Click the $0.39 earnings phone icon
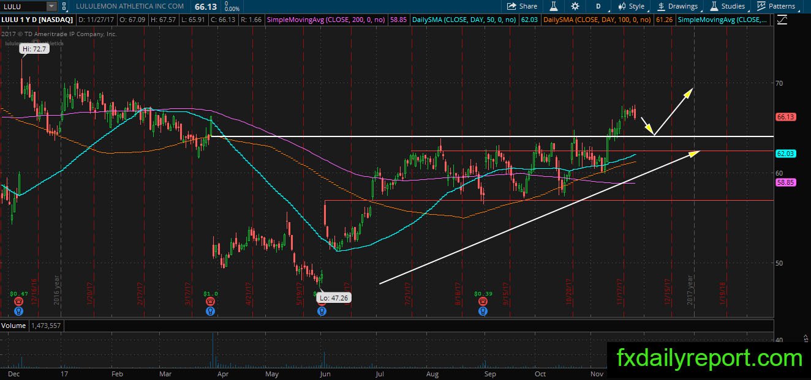Screen dimensions: 811x380 [483, 302]
